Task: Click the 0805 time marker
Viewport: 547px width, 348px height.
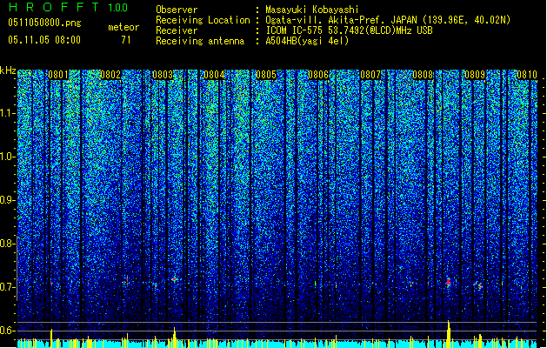Action: (266, 75)
